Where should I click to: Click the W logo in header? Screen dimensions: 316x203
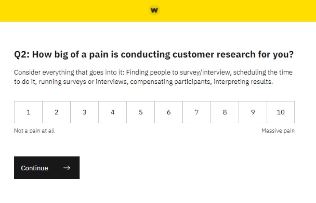pyautogui.click(x=154, y=10)
